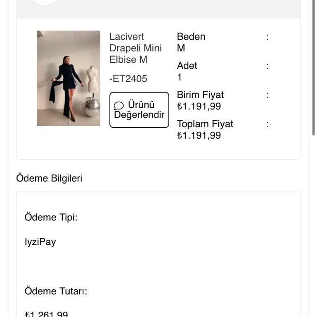Select the total price under Toplam Fiyat

[x=199, y=135]
